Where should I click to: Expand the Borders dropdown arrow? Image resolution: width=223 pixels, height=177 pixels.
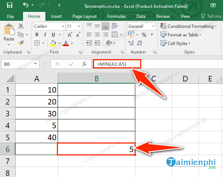[x=43, y=43]
